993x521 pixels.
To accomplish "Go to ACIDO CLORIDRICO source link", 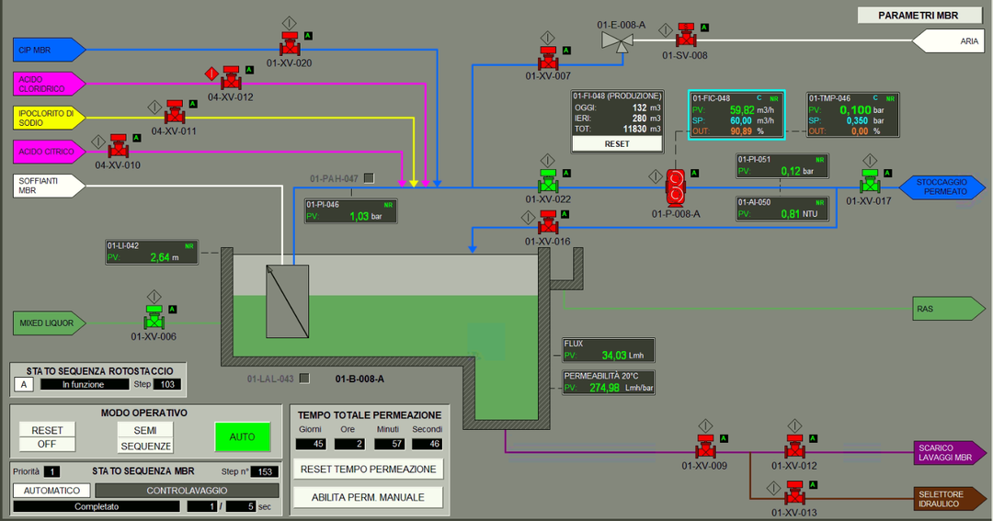I will click(x=50, y=84).
